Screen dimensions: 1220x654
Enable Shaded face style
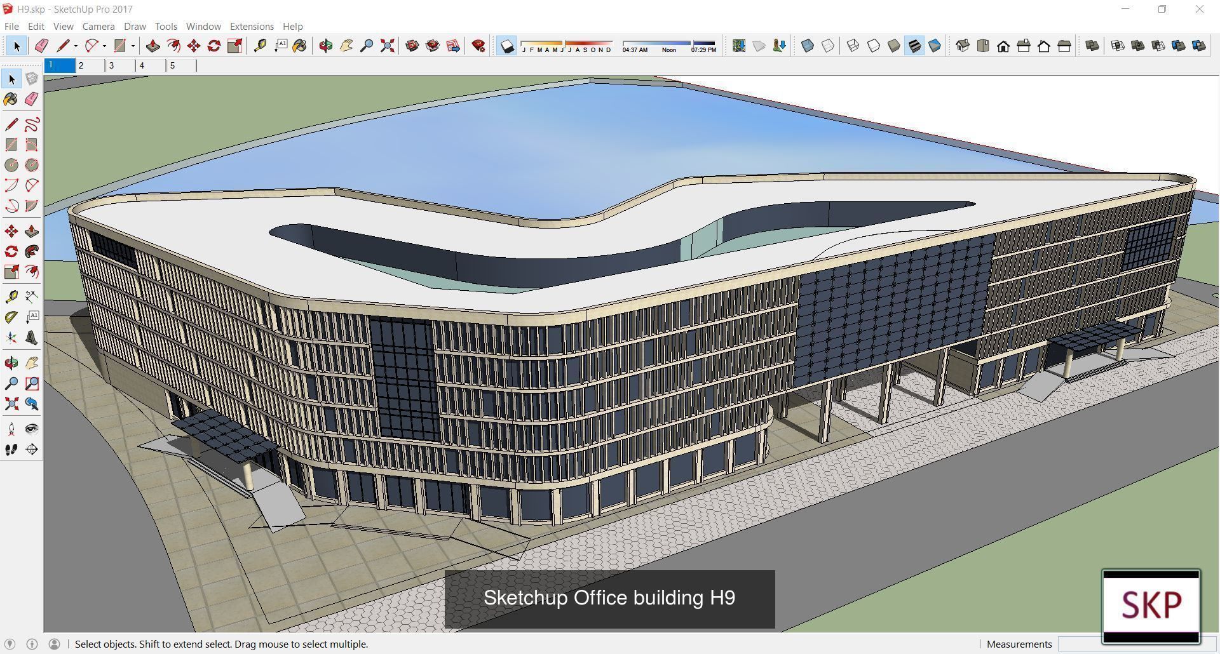click(x=894, y=46)
